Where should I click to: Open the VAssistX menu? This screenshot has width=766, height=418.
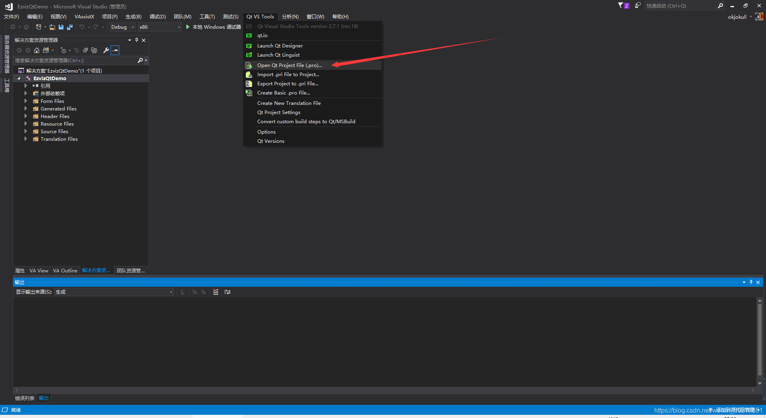[84, 17]
